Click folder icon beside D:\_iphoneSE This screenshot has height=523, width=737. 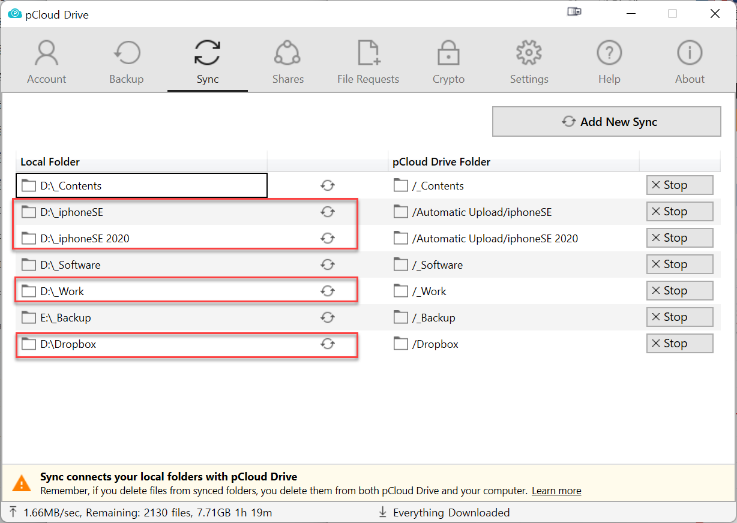click(28, 212)
